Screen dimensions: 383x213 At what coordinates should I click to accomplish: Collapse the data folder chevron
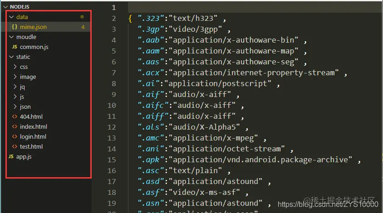[x=11, y=17]
